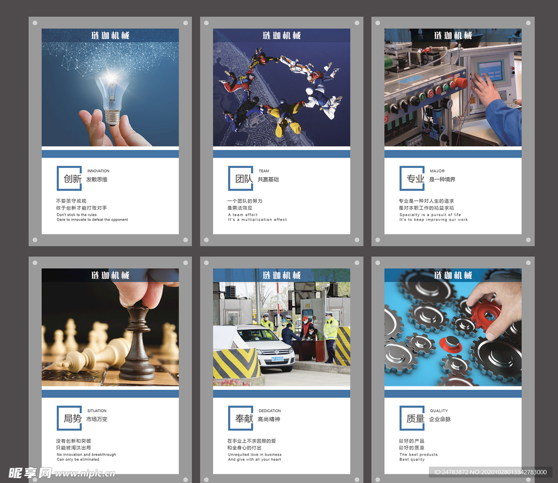
Task: Click the company name header above the light bulb
Action: pos(110,35)
